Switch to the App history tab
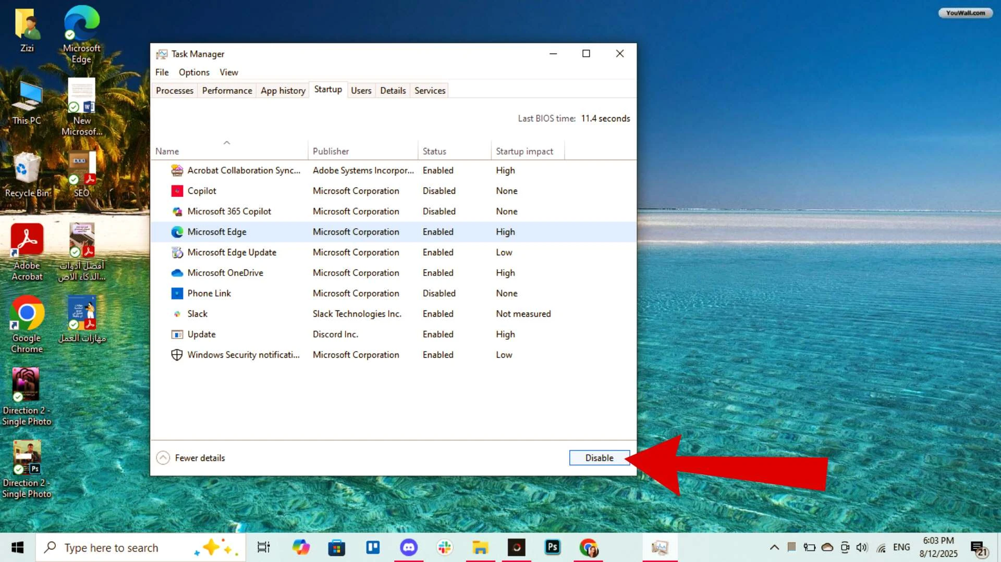The height and width of the screenshot is (562, 1001). (x=283, y=91)
